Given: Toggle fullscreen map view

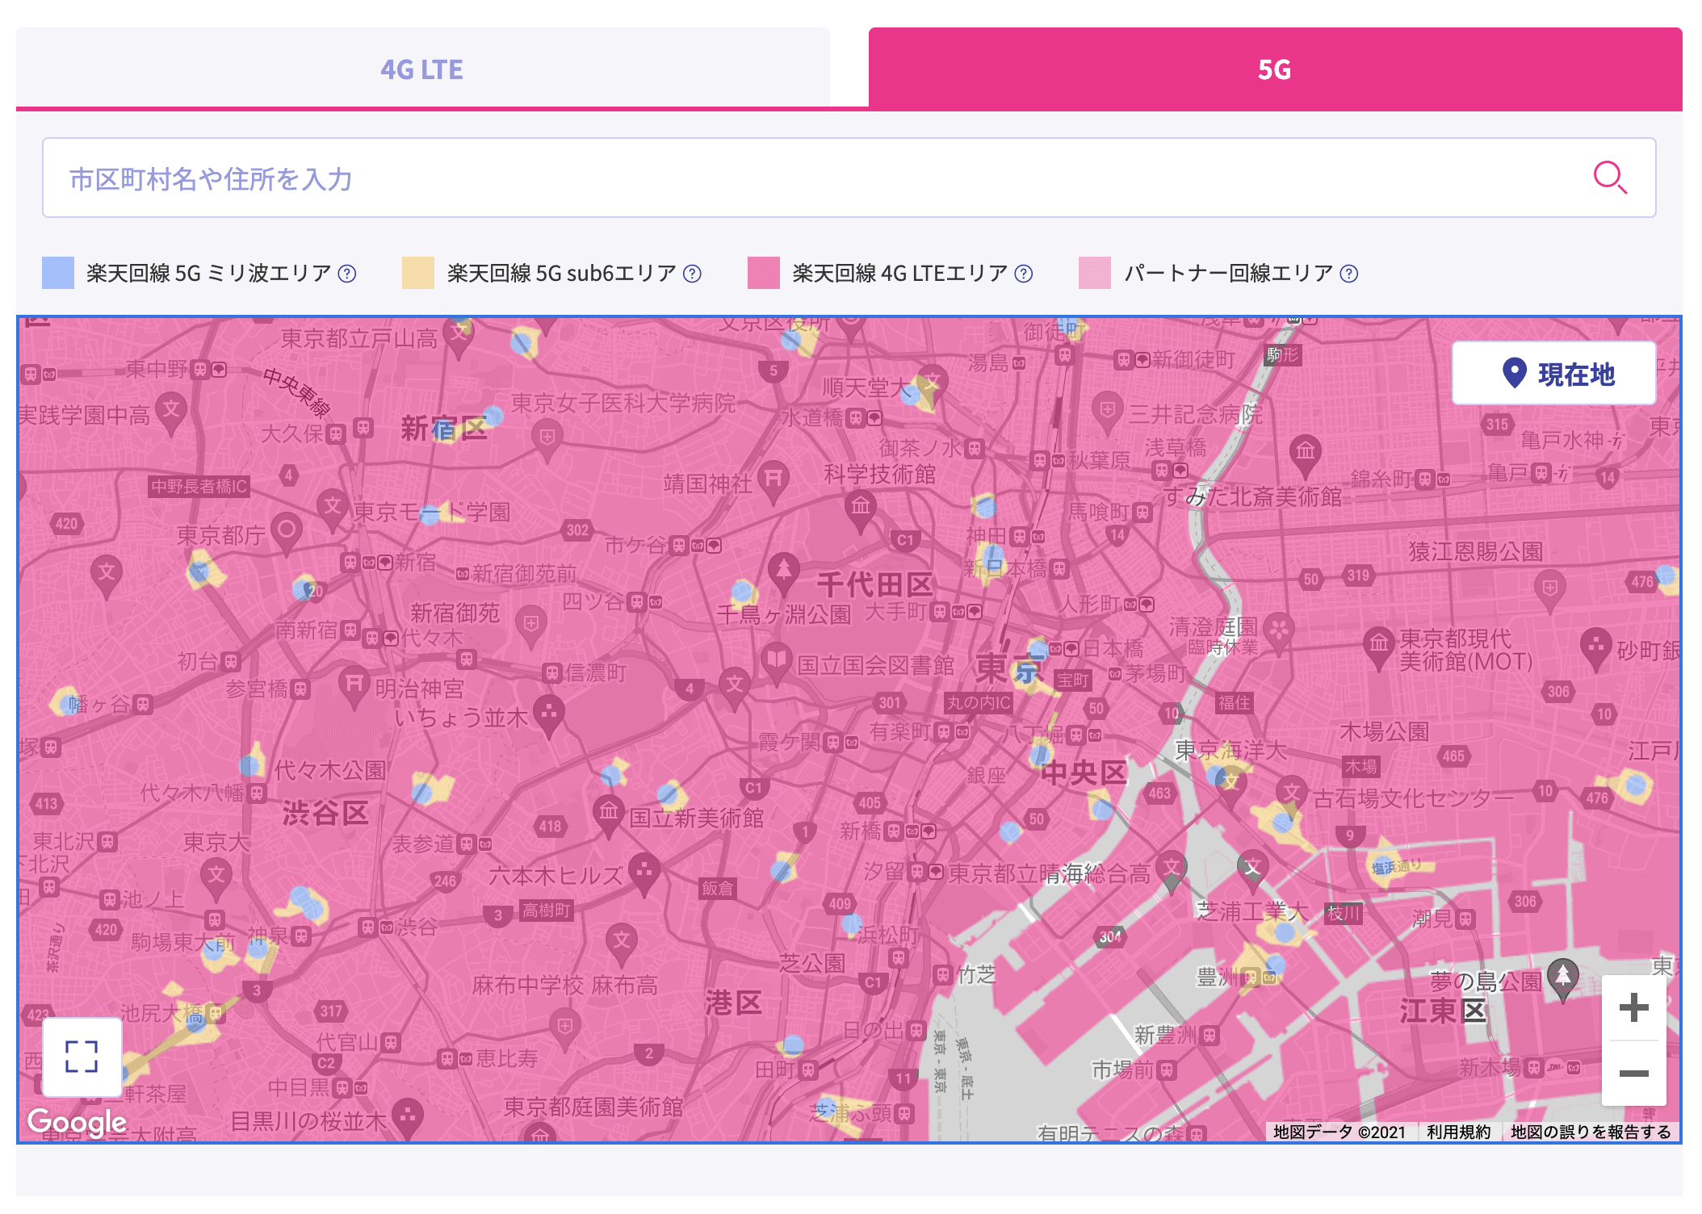Looking at the screenshot, I should (82, 1057).
